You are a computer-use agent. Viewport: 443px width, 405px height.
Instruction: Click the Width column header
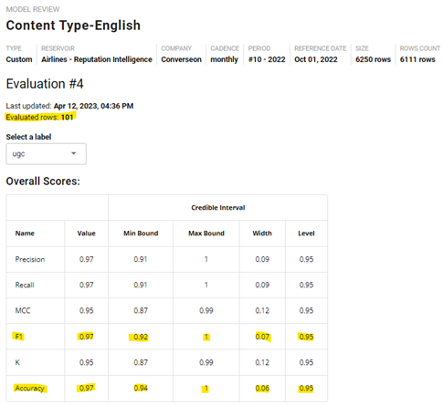(x=262, y=234)
